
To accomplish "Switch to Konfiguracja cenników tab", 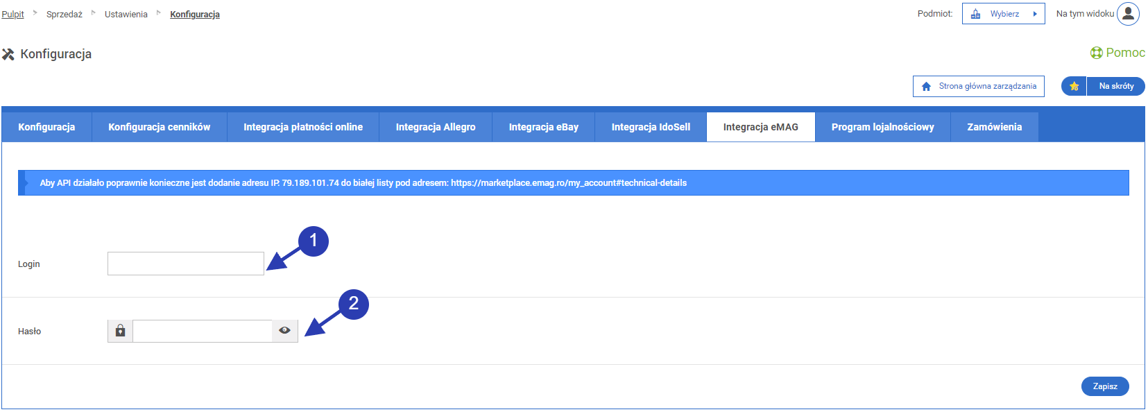I will click(x=159, y=127).
